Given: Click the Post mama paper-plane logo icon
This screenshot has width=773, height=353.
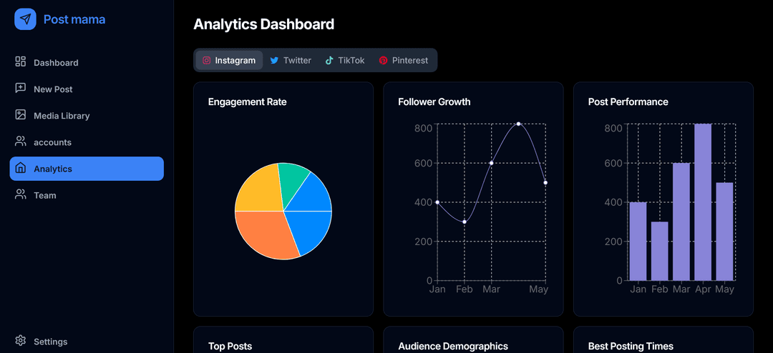Looking at the screenshot, I should (25, 19).
